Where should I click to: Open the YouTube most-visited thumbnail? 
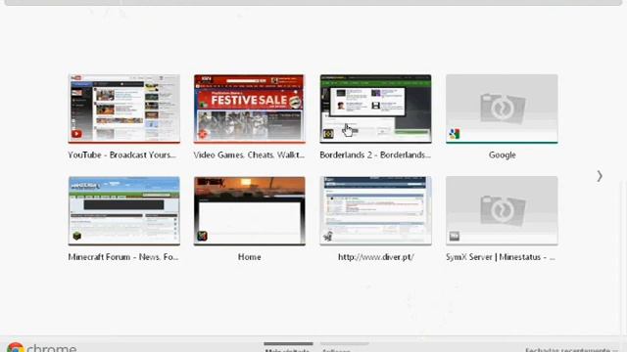click(124, 109)
